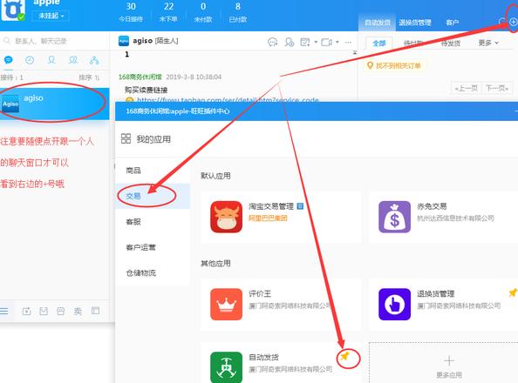Toggle the pin on the 退换货管理 app
Image resolution: width=518 pixels, height=383 pixels.
click(x=513, y=292)
